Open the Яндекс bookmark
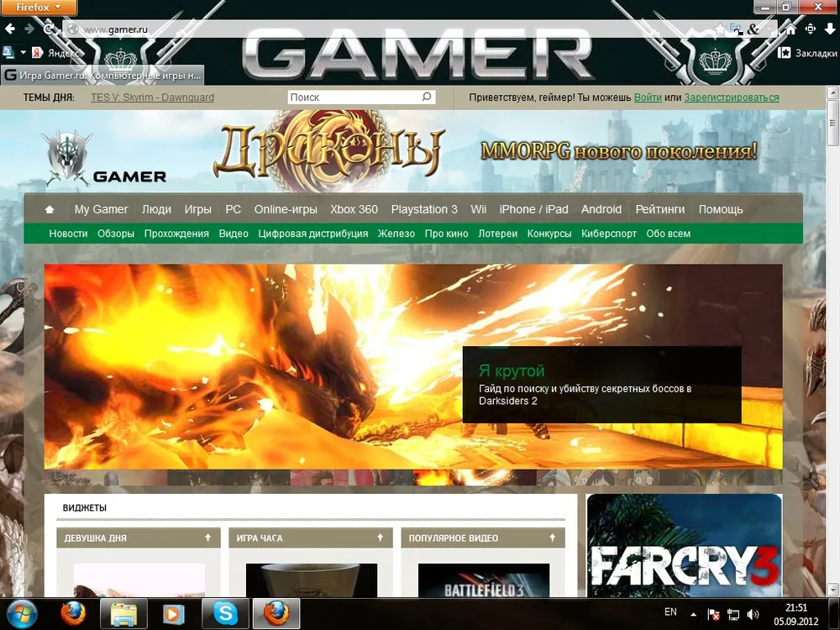Image resolution: width=840 pixels, height=630 pixels. (x=56, y=52)
